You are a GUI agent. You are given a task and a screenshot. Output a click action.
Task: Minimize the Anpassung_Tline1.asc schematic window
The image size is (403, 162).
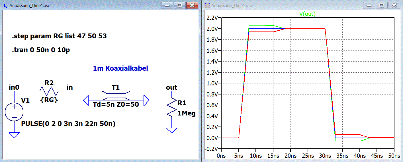coord(167,5)
